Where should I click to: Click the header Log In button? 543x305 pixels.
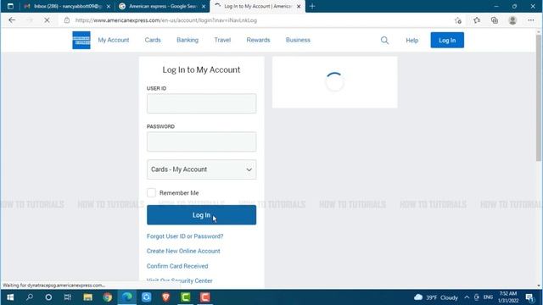tap(447, 40)
